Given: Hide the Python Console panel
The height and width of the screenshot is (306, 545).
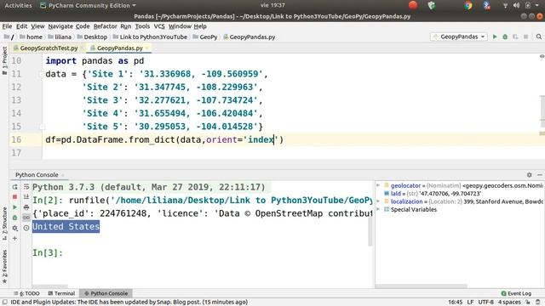Looking at the screenshot, I should pyautogui.click(x=540, y=175).
